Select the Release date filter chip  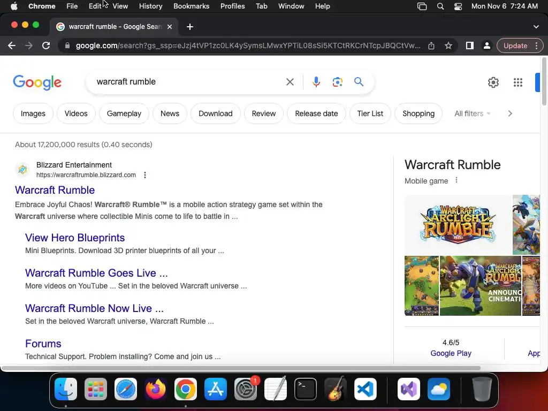pos(316,113)
